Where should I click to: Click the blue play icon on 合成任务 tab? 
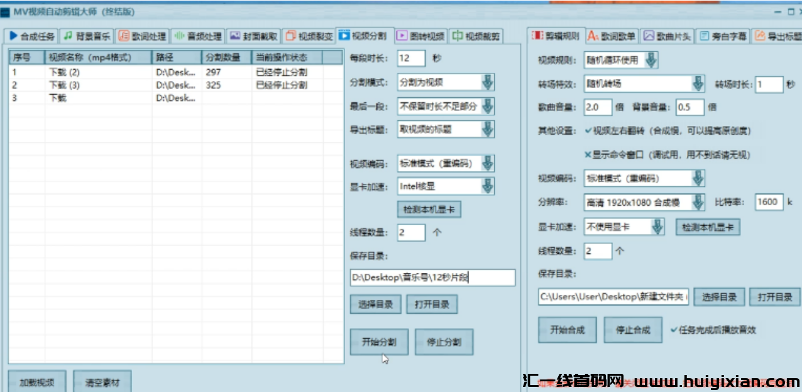point(13,36)
